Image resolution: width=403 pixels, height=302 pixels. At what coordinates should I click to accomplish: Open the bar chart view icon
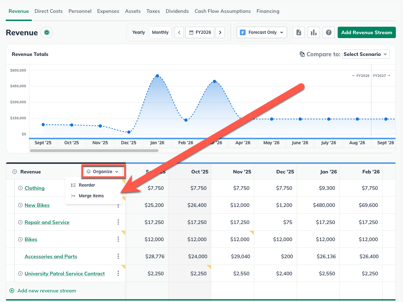point(313,32)
